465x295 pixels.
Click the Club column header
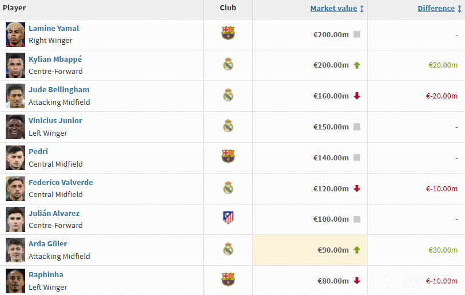[228, 8]
